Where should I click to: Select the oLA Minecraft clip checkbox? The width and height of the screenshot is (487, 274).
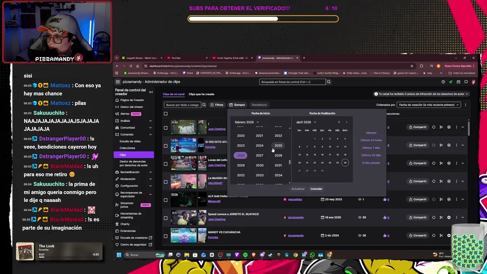[x=166, y=200]
